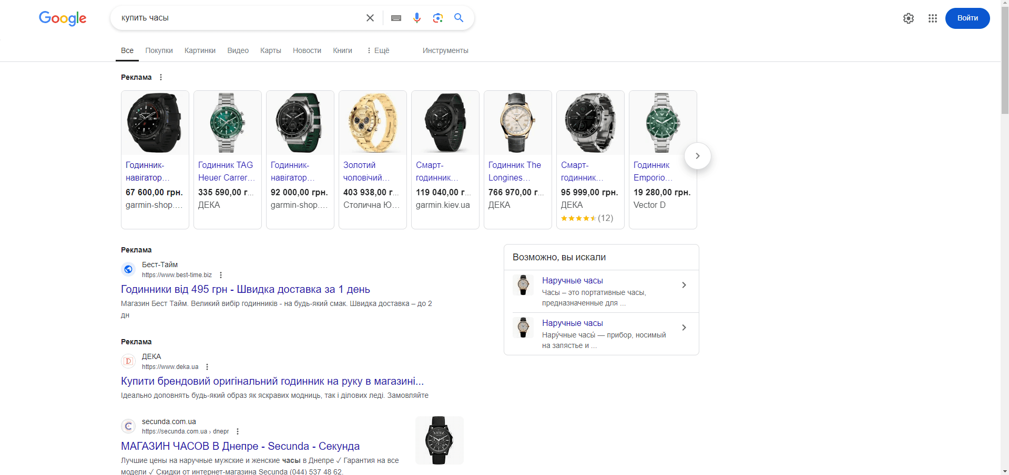
Task: Click the Google logo
Action: click(x=63, y=18)
